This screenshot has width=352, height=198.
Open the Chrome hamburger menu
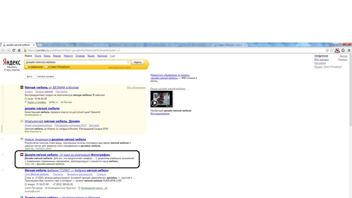point(349,51)
